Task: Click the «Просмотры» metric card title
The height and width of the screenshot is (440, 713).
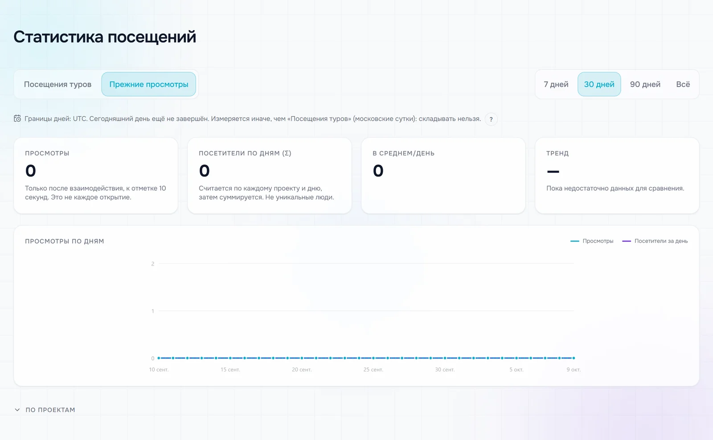Action: coord(47,153)
